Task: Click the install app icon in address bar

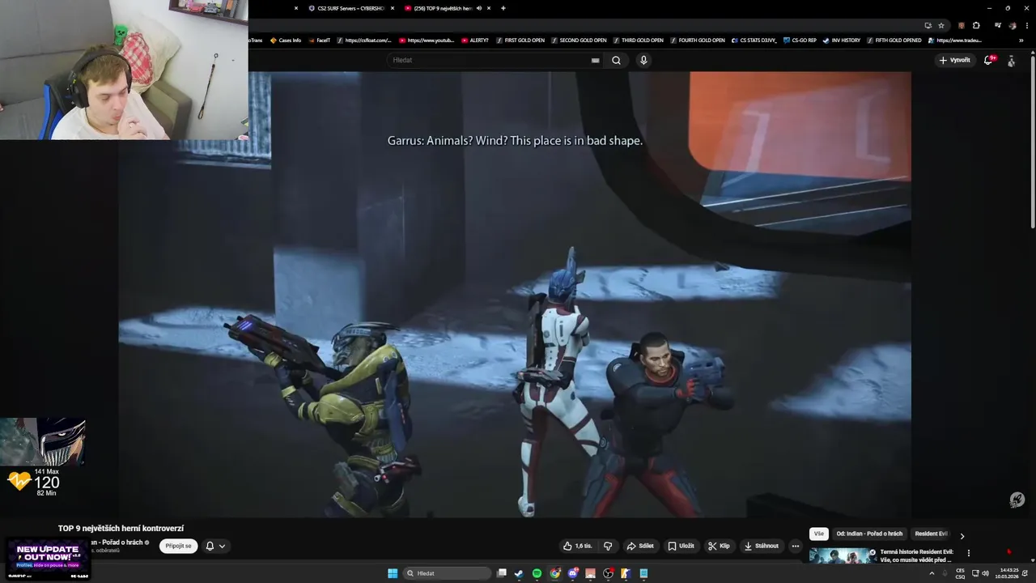Action: [928, 25]
